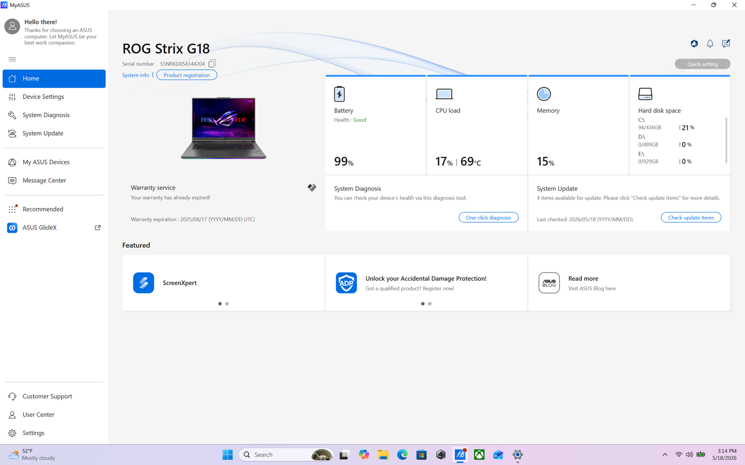Click the Read more blog link
This screenshot has width=745, height=465.
click(583, 279)
